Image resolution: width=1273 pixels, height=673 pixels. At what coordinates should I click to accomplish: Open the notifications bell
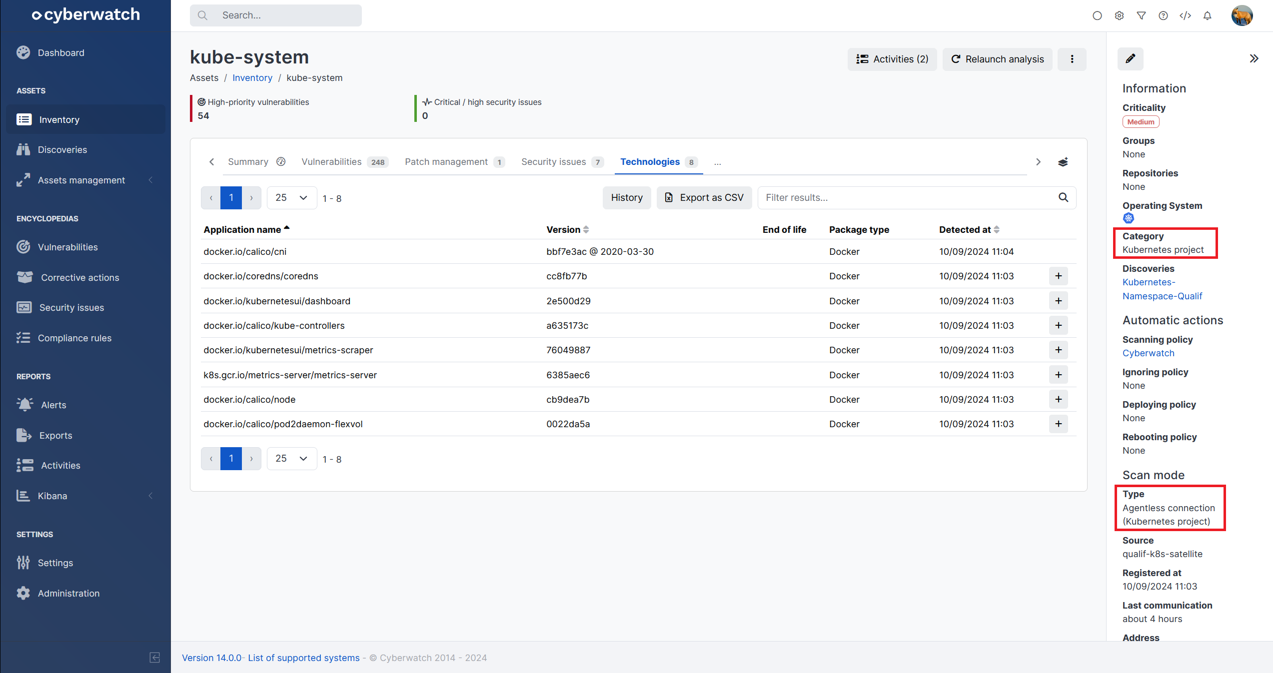(x=1208, y=15)
